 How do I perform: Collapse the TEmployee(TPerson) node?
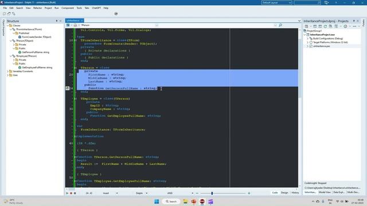(11, 56)
